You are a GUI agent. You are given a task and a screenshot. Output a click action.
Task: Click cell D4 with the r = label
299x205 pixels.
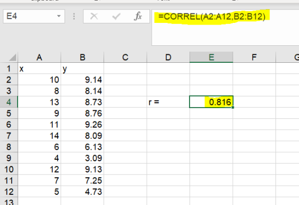click(168, 102)
